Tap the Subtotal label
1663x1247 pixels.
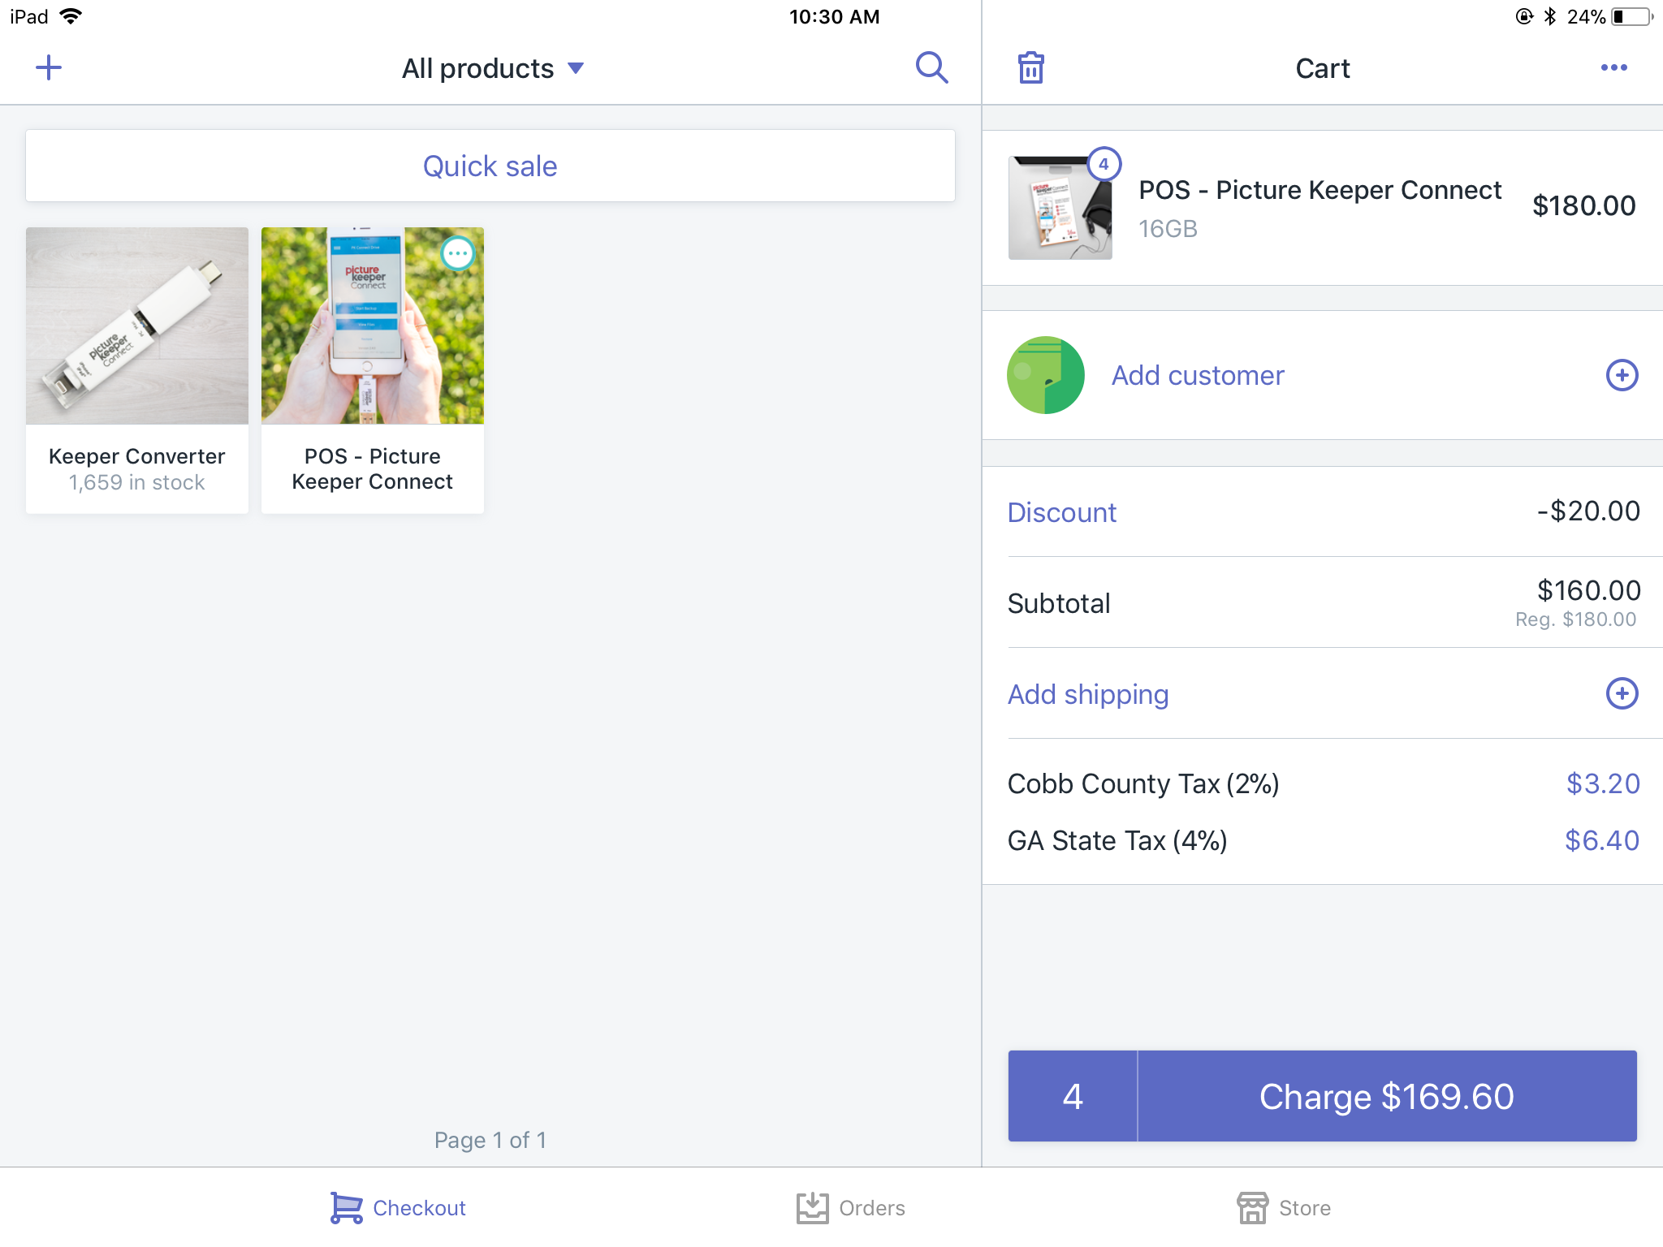1059,603
